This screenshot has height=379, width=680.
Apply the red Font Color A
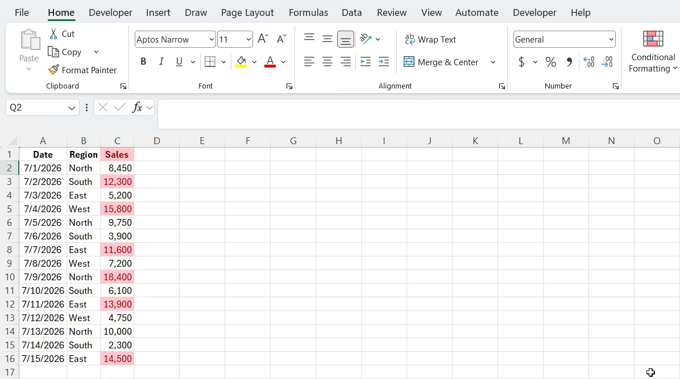click(270, 62)
